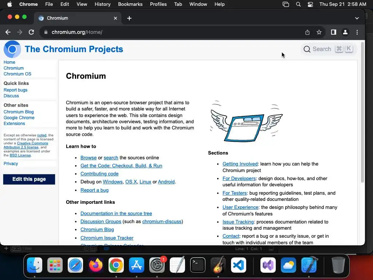Image resolution: width=373 pixels, height=280 pixels.
Task: Launch Firefox from the Dock
Action: [96, 265]
